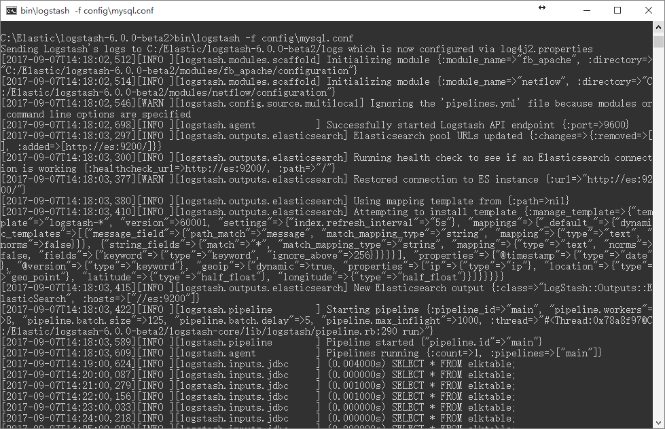Click the 14:20:00,087 jdbc SELECT line
This screenshot has height=429, width=665.
coord(258,375)
